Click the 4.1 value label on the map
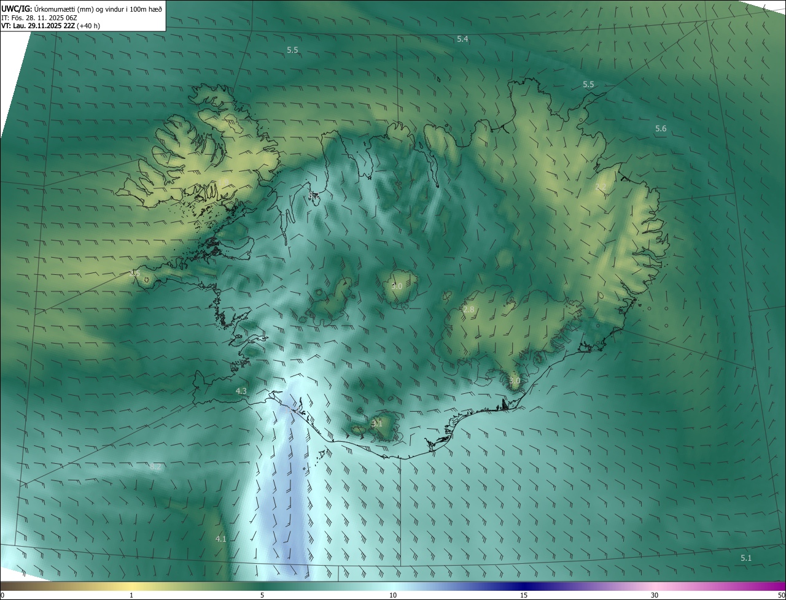Image resolution: width=786 pixels, height=600 pixels. tap(221, 539)
